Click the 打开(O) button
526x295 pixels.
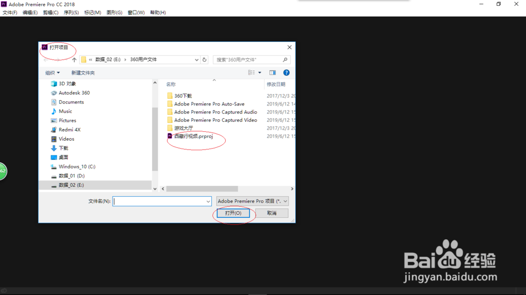233,213
